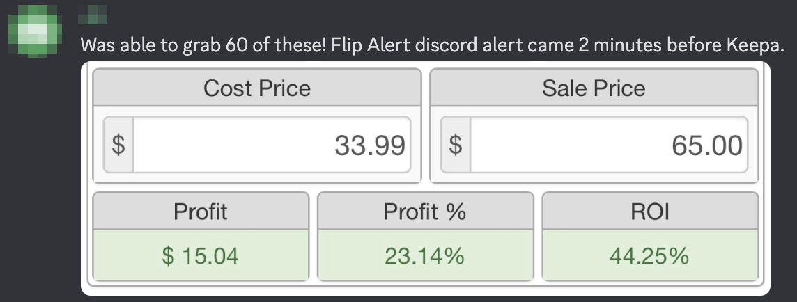Click the Profit header label

click(201, 212)
